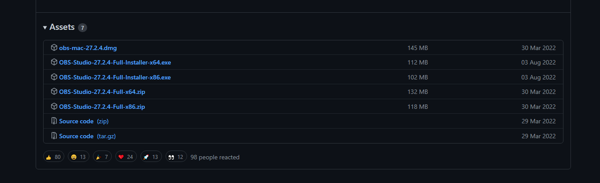Download OBS-Studio-27.2.4-Full-Installer-x86.exe
The height and width of the screenshot is (183, 600).
pos(115,77)
